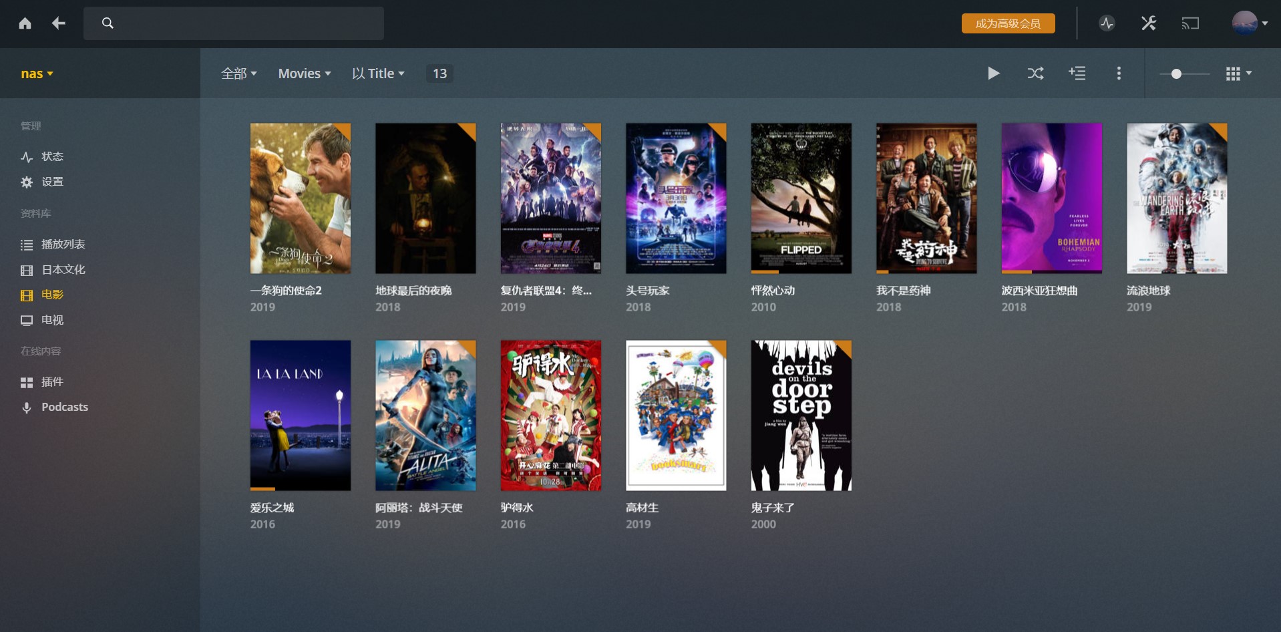
Task: Add library to playlist icon
Action: tap(1077, 73)
